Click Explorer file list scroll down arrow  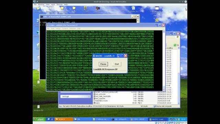click(x=179, y=103)
